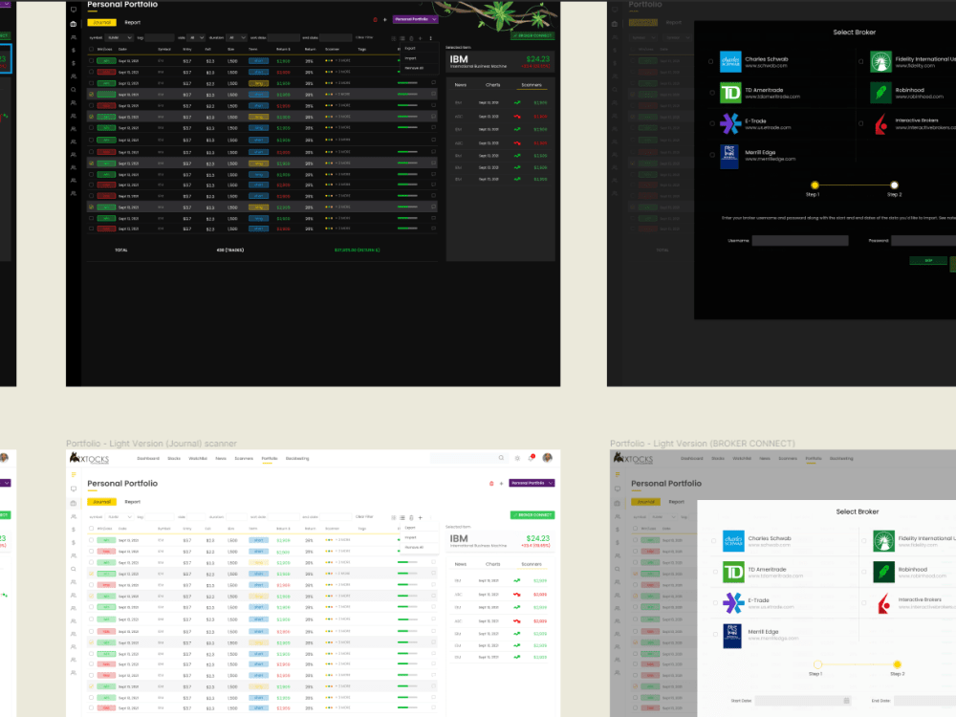Click the plus icon beside the trash icon
956x717 pixels.
tap(503, 482)
